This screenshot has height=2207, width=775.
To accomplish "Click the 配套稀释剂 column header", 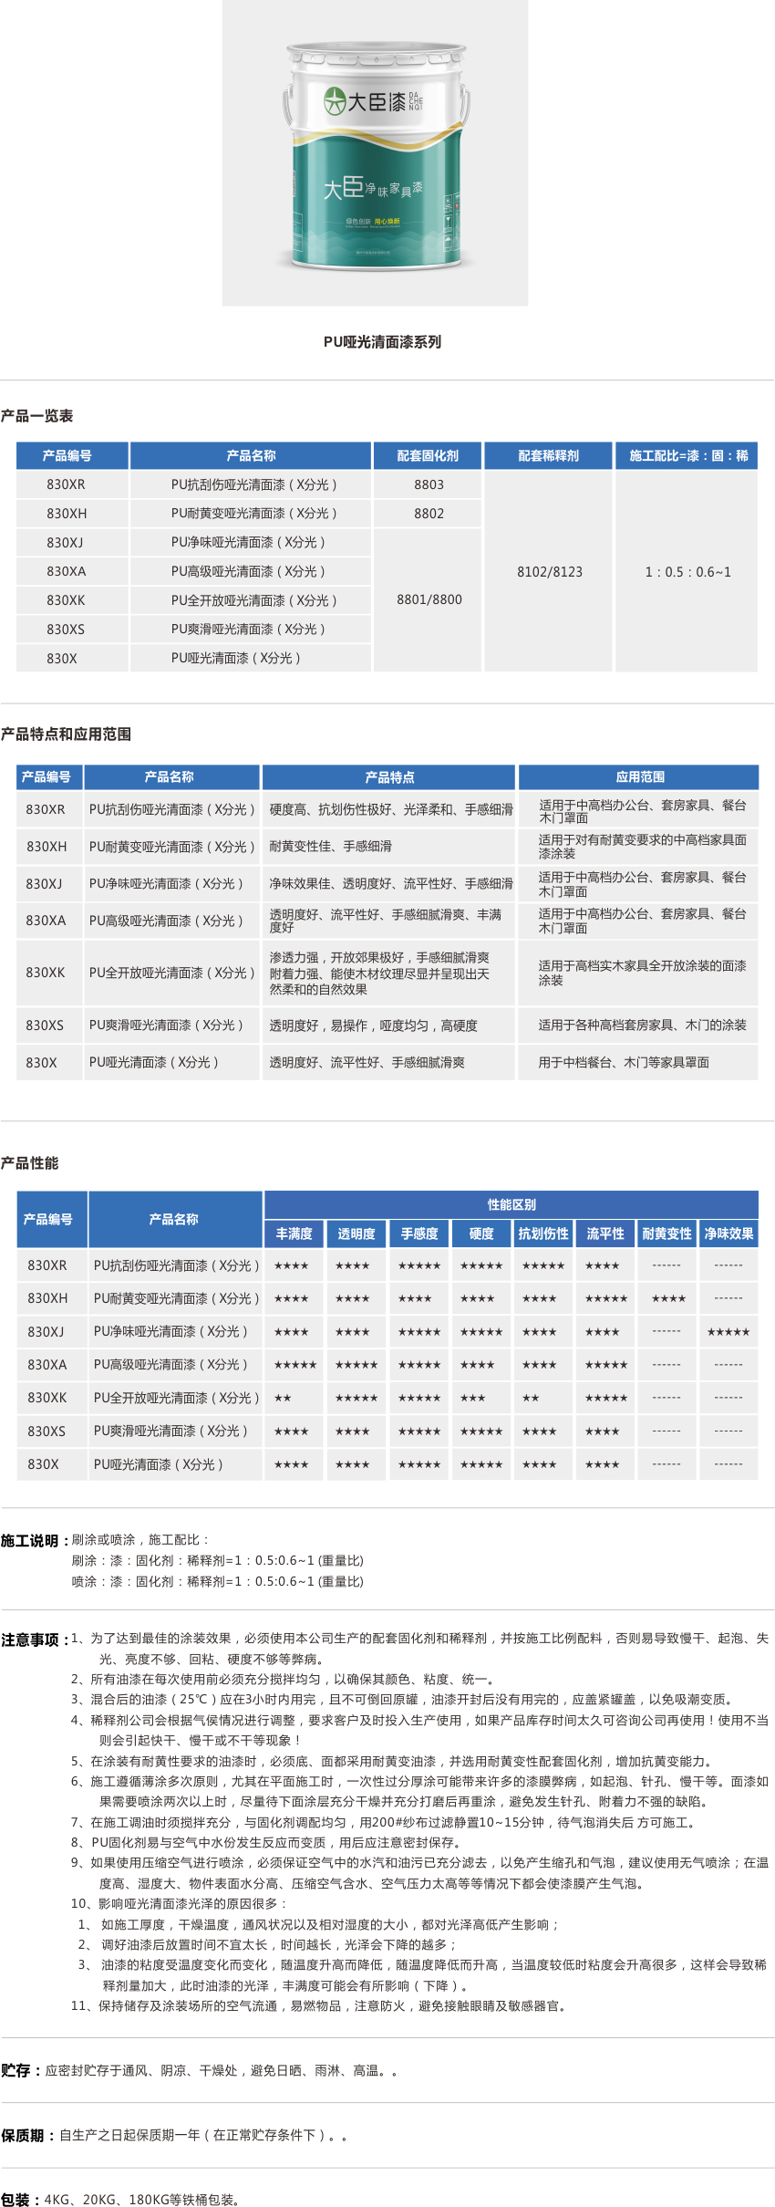I will [x=548, y=455].
